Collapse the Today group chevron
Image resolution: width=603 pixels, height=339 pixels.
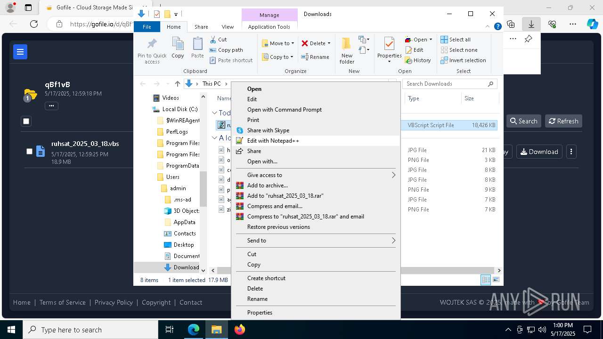(214, 113)
